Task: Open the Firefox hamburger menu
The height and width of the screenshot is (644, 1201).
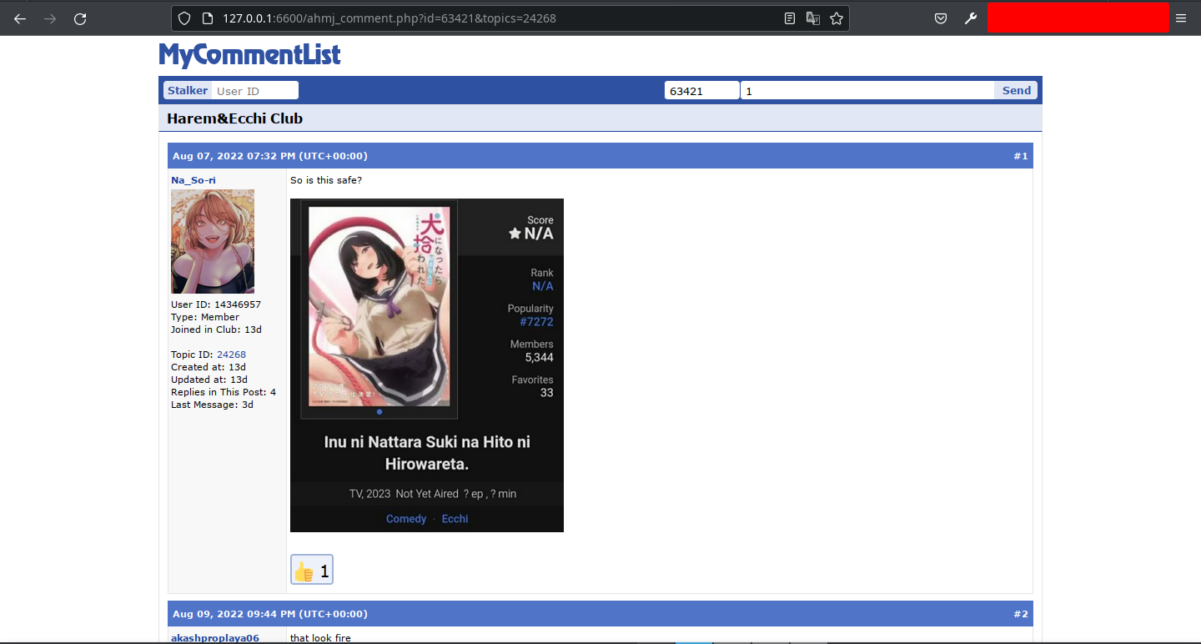Action: tap(1180, 18)
